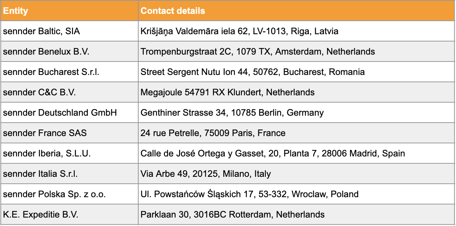456x226 pixels.
Task: Select the sennder Baltic, SIA cell
Action: [69, 31]
